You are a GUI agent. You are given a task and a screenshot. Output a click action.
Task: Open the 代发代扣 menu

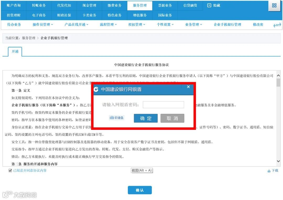[64, 5]
